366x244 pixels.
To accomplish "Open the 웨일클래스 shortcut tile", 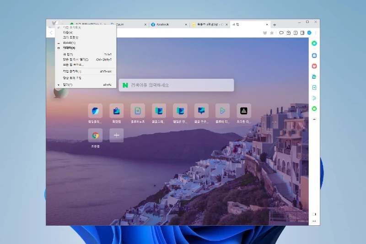I will [x=95, y=111].
